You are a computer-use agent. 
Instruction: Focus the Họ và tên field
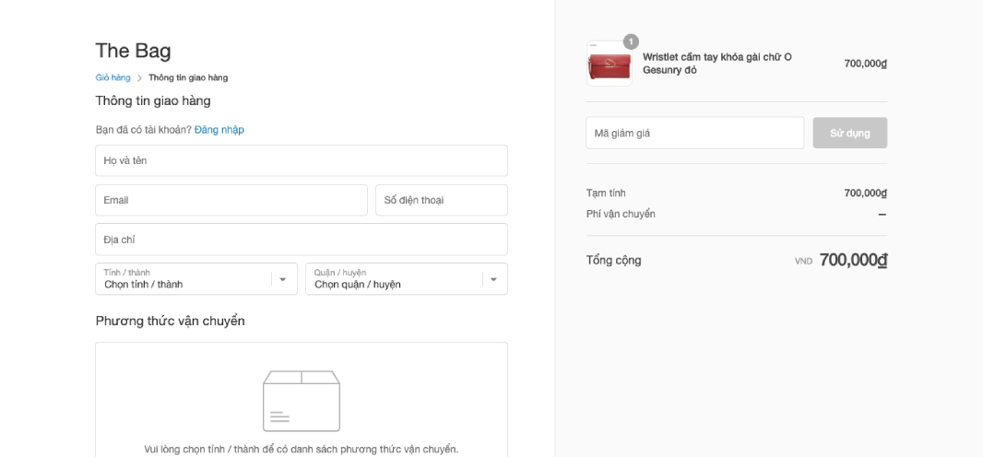[302, 161]
